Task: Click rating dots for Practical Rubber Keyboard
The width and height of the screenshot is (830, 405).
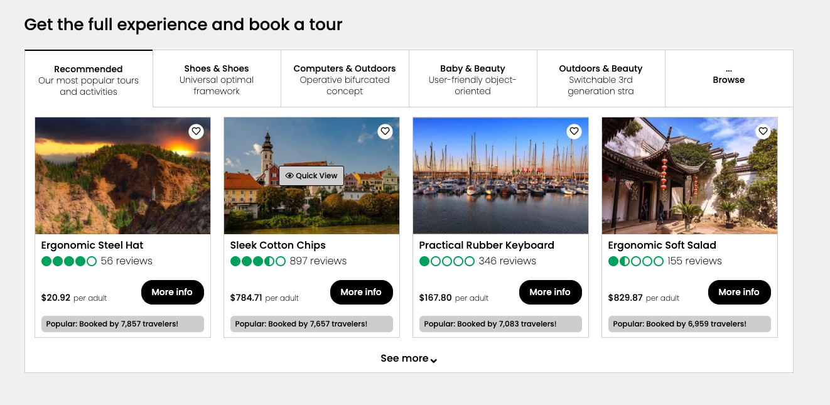Action: [x=448, y=261]
